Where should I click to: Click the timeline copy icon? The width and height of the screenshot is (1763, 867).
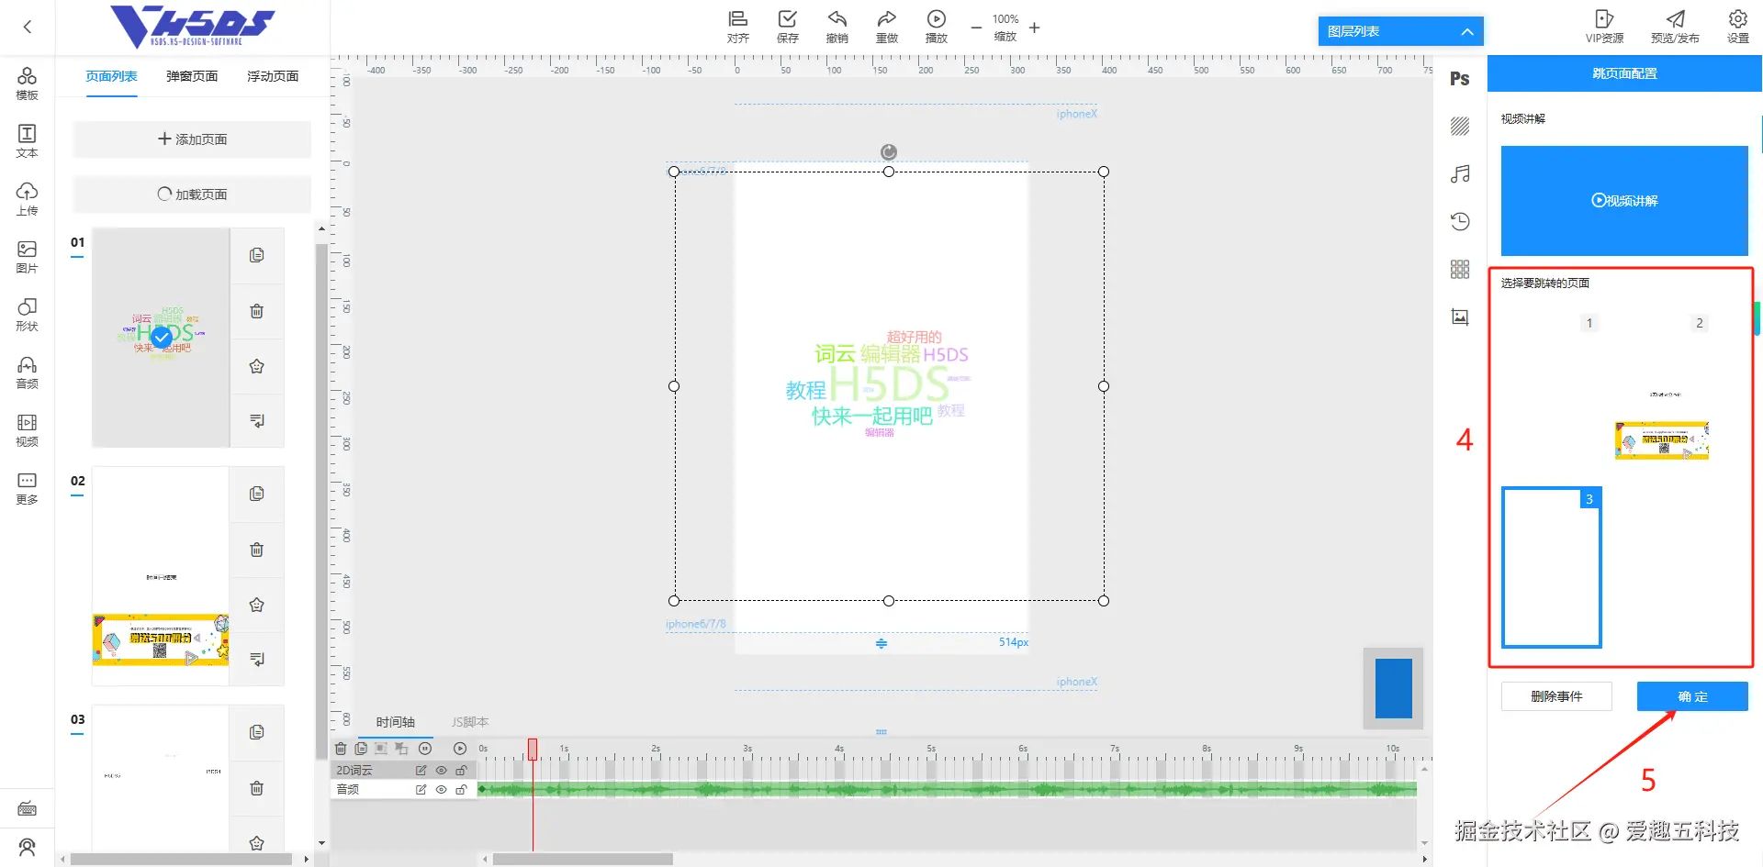click(x=361, y=749)
